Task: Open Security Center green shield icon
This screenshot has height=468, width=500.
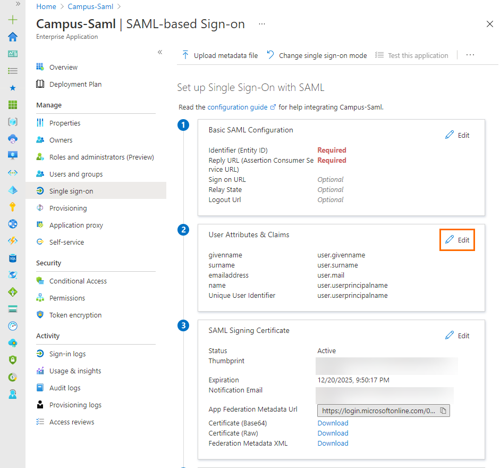Action: (x=13, y=360)
